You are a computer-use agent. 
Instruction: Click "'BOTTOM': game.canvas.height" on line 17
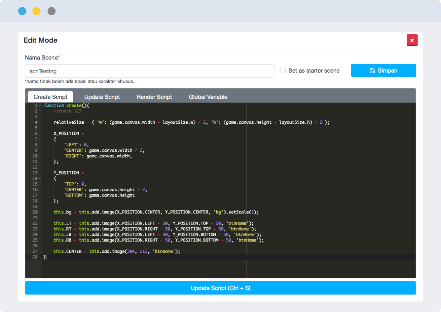coord(99,195)
